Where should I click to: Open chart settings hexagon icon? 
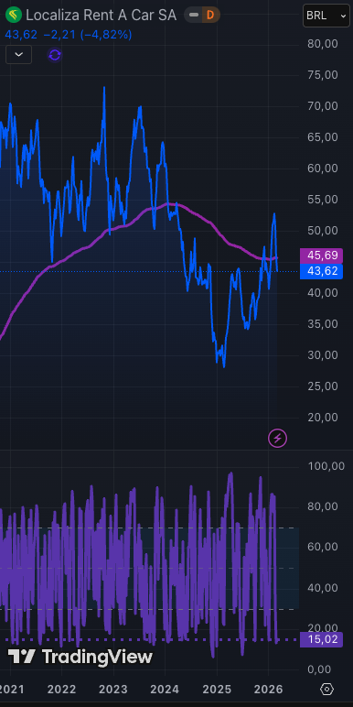(326, 690)
